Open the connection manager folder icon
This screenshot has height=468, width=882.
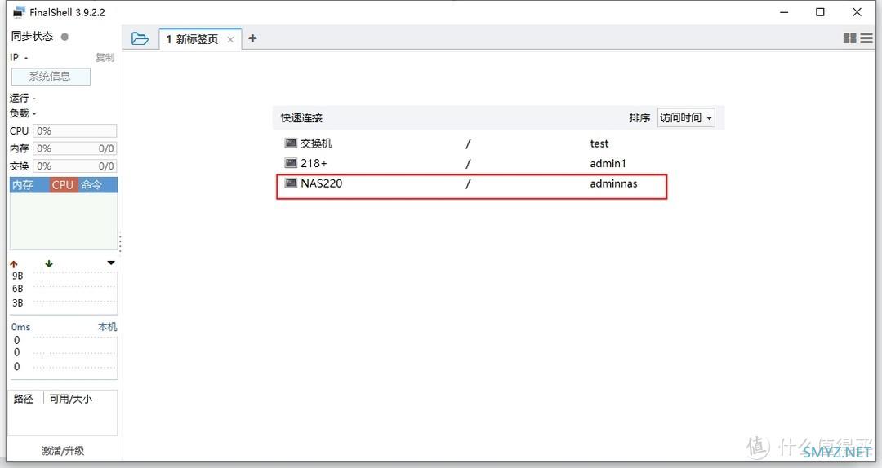pyautogui.click(x=140, y=39)
